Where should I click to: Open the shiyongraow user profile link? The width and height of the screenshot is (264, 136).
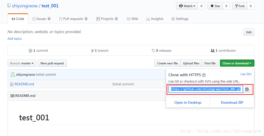[25, 6]
